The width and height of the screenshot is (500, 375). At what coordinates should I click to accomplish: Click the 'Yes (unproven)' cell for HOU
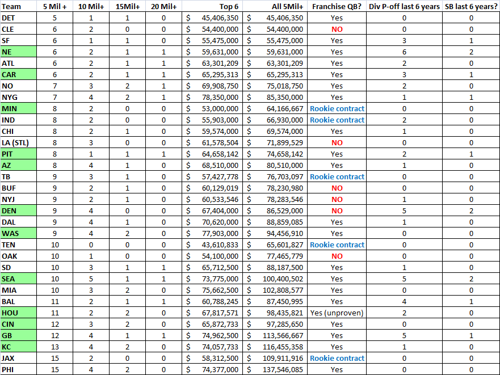[337, 313]
